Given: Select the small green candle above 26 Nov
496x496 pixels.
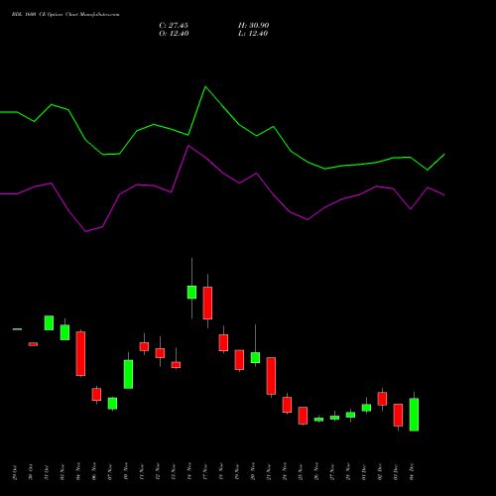Looking at the screenshot, I should pos(318,420).
